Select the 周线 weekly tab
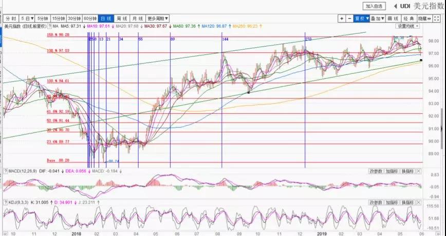Screen dimensions: 446x236 click(x=122, y=18)
